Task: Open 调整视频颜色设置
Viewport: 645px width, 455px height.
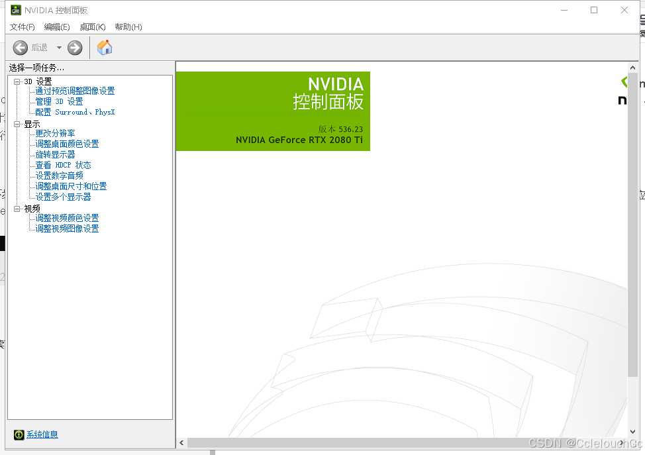Action: pyautogui.click(x=67, y=218)
